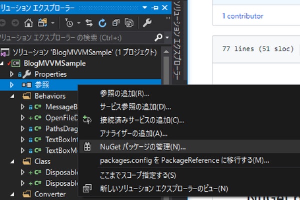This screenshot has height=200, width=300.
Task: Collapse the Behaviors folder
Action: tap(12, 96)
